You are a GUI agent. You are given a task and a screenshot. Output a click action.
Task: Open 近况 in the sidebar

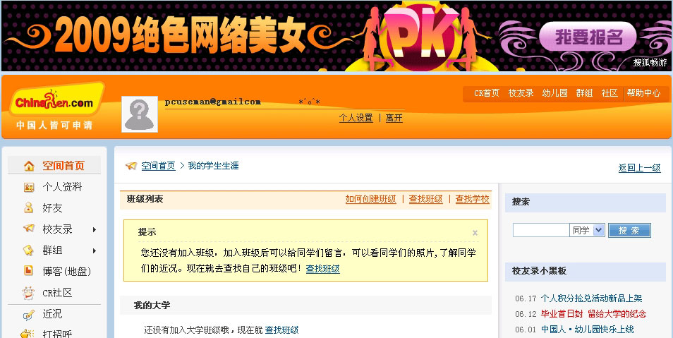point(52,314)
